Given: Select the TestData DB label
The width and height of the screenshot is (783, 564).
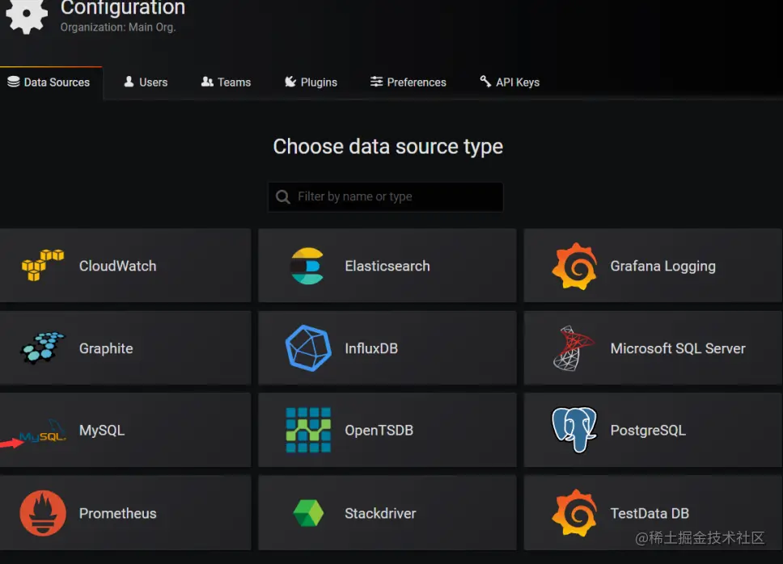Looking at the screenshot, I should click(x=650, y=513).
